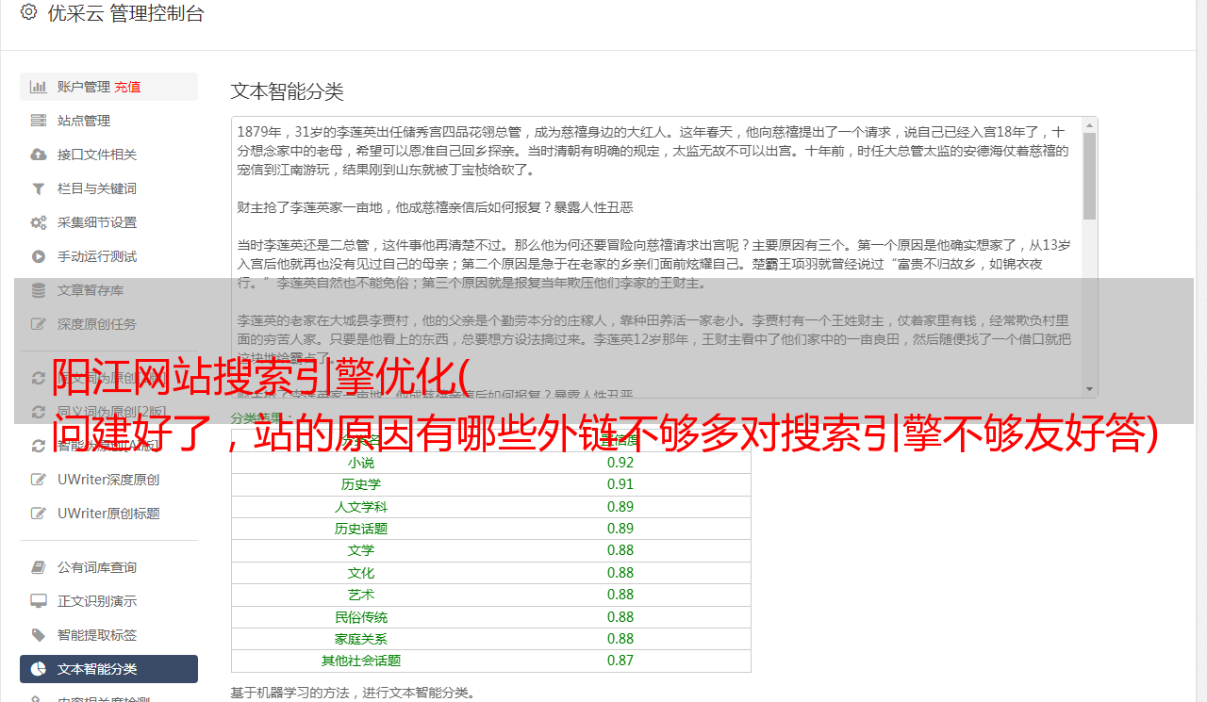Click the database icon for 文章暂存库
The height and width of the screenshot is (702, 1207).
tap(39, 290)
